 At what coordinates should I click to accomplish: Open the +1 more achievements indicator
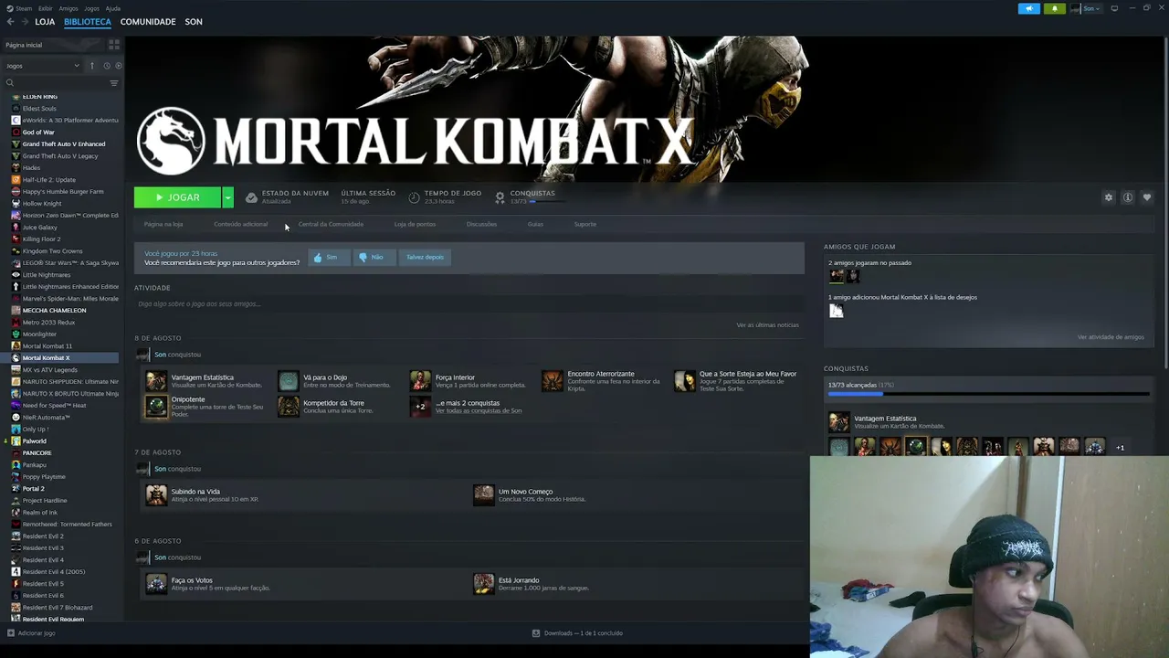pyautogui.click(x=1121, y=448)
